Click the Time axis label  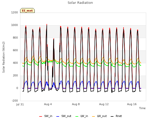(142, 108)
